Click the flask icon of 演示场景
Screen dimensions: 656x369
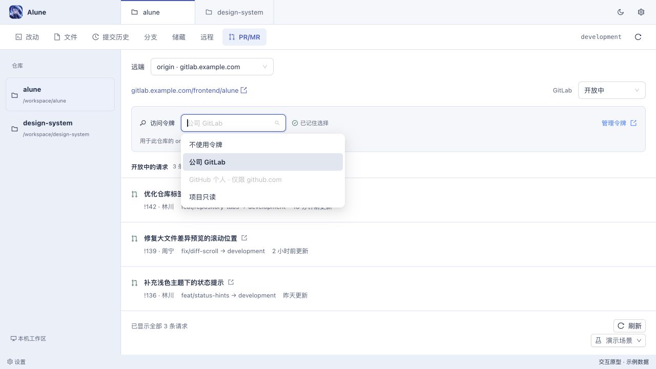pyautogui.click(x=598, y=340)
